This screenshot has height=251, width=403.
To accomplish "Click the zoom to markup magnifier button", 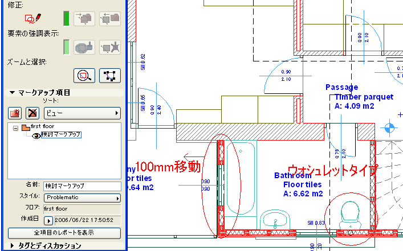I will point(84,76).
